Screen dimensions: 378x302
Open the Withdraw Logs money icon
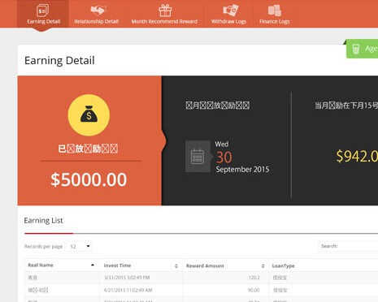coord(230,11)
